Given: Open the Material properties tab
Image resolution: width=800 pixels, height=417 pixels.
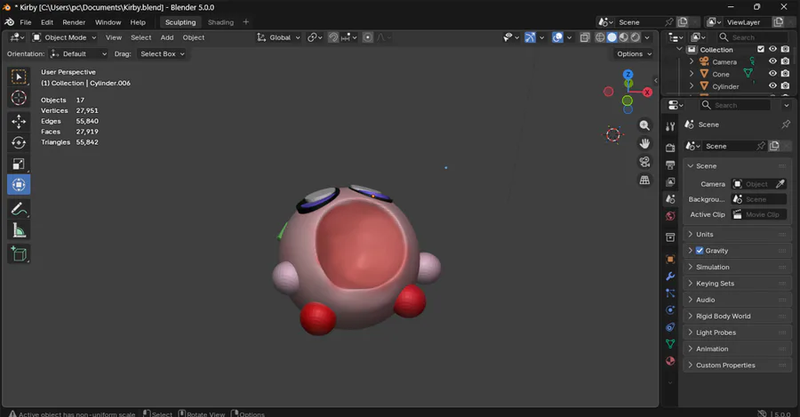Looking at the screenshot, I should (x=670, y=361).
